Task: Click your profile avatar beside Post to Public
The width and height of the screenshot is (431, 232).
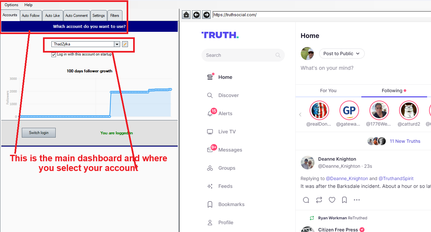Action: click(307, 54)
